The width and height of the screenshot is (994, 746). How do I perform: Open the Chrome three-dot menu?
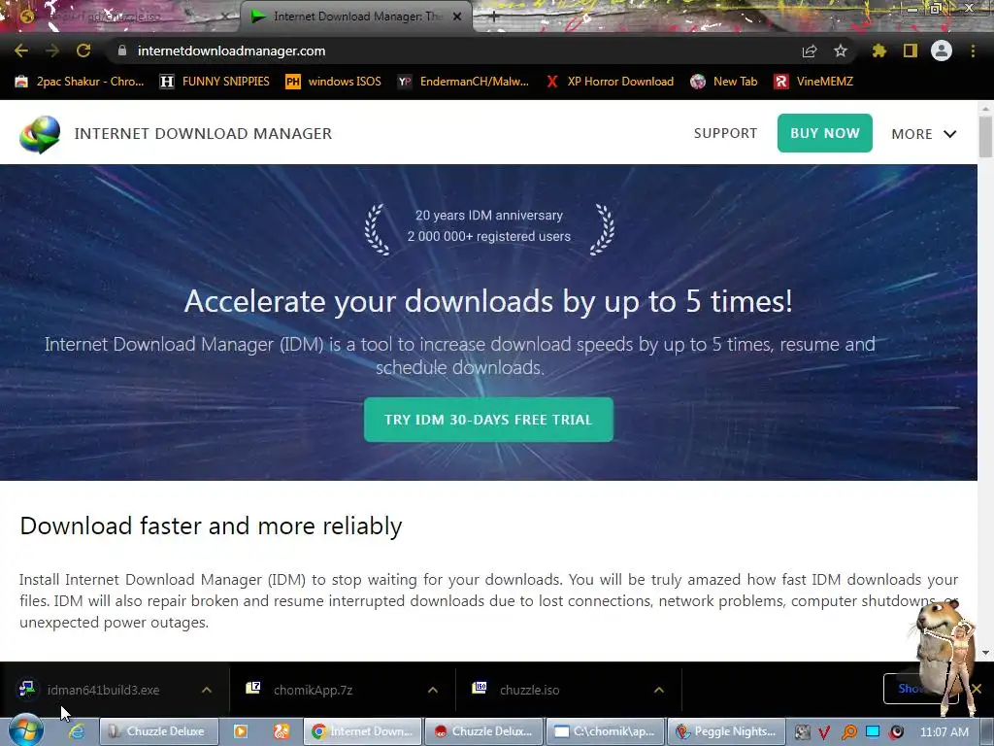click(973, 51)
